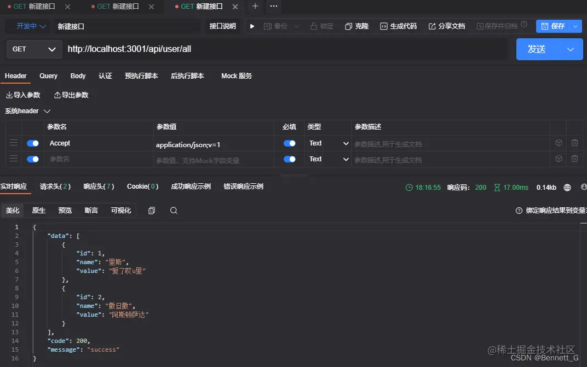587x367 pixels.
Task: Open the Accept row Text type dropdown
Action: 327,143
